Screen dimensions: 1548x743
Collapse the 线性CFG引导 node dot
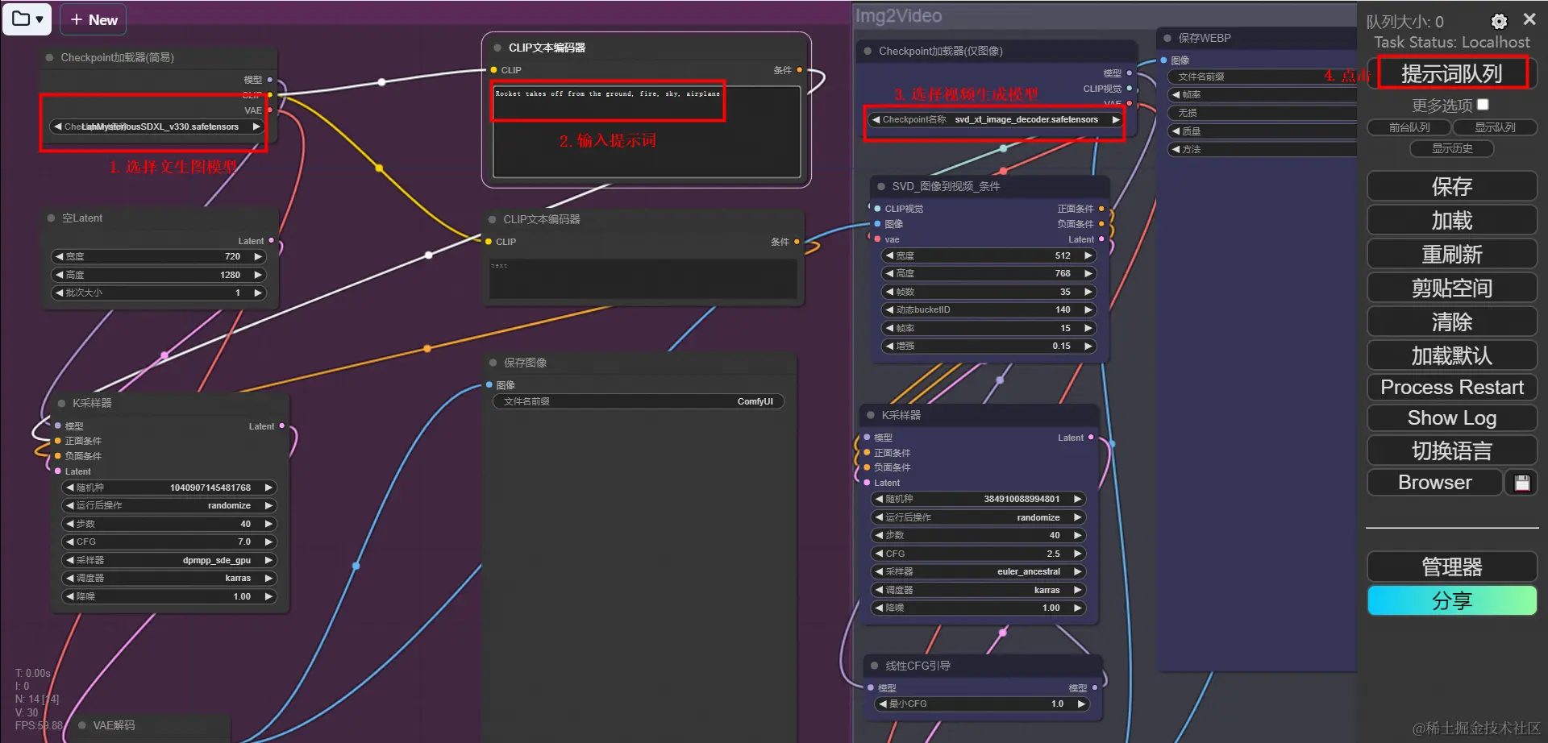875,666
